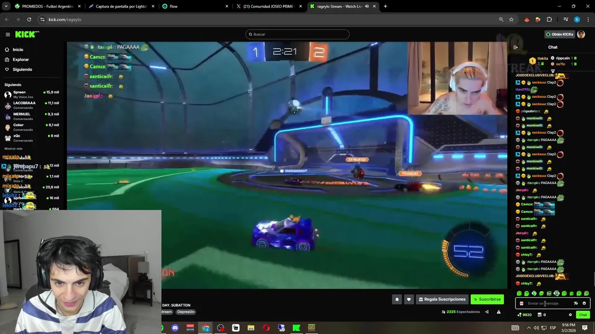Viewport: 595px width, 334px height.
Task: Open the Chrome profile avatar
Action: (577, 19)
